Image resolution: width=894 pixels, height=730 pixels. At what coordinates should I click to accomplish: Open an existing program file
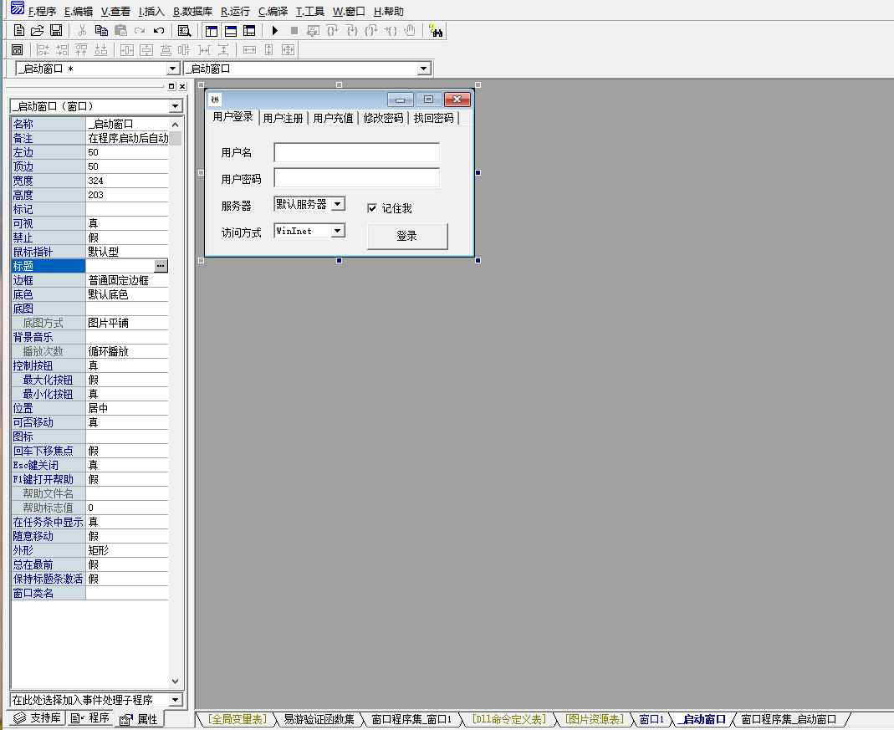[38, 31]
